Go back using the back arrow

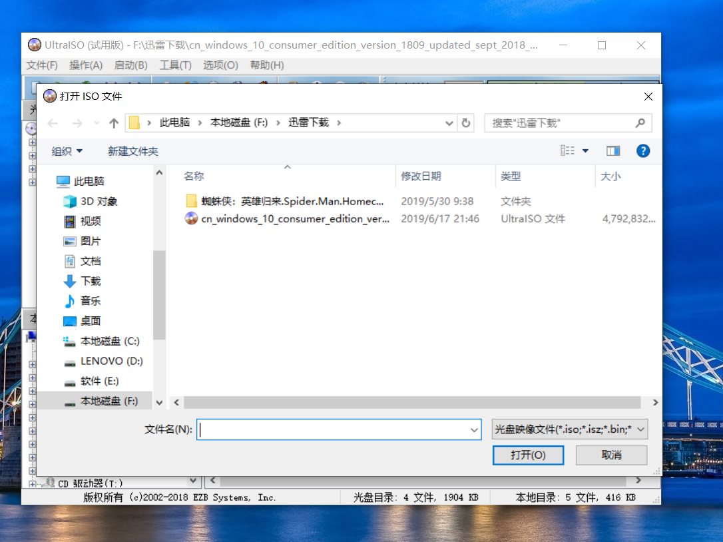pos(53,123)
